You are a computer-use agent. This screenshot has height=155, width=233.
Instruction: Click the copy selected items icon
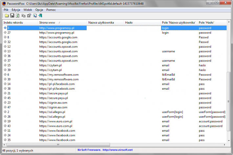coord(23,15)
